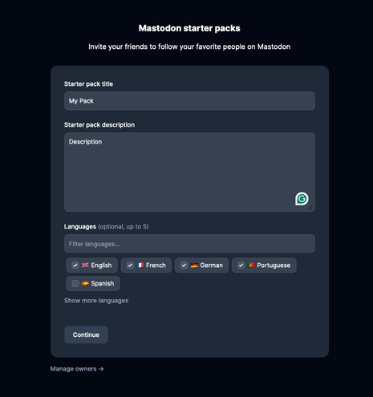The width and height of the screenshot is (373, 397).
Task: Click the UK flag icon beside English
Action: coord(85,265)
